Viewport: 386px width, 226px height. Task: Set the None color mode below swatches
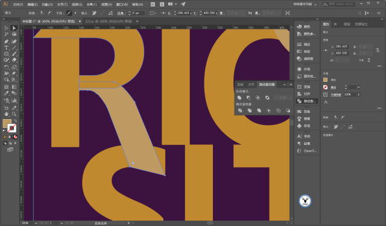point(15,137)
